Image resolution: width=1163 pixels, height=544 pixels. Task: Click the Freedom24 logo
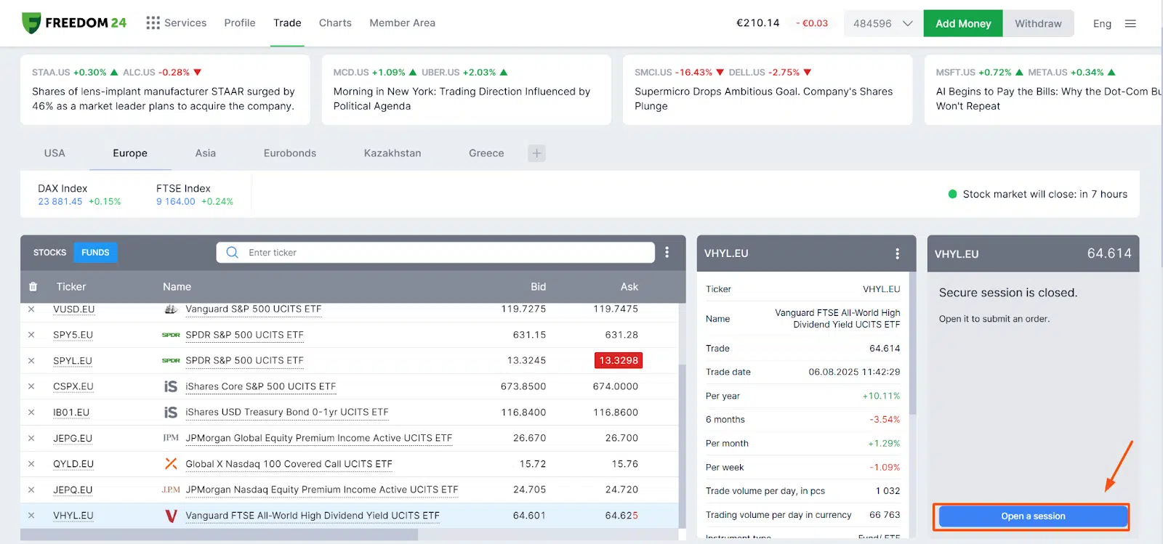click(74, 23)
